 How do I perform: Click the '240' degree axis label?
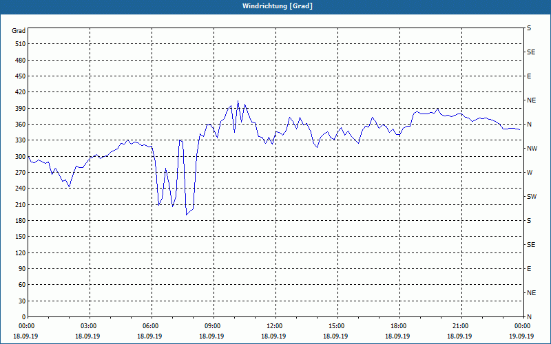(21, 189)
